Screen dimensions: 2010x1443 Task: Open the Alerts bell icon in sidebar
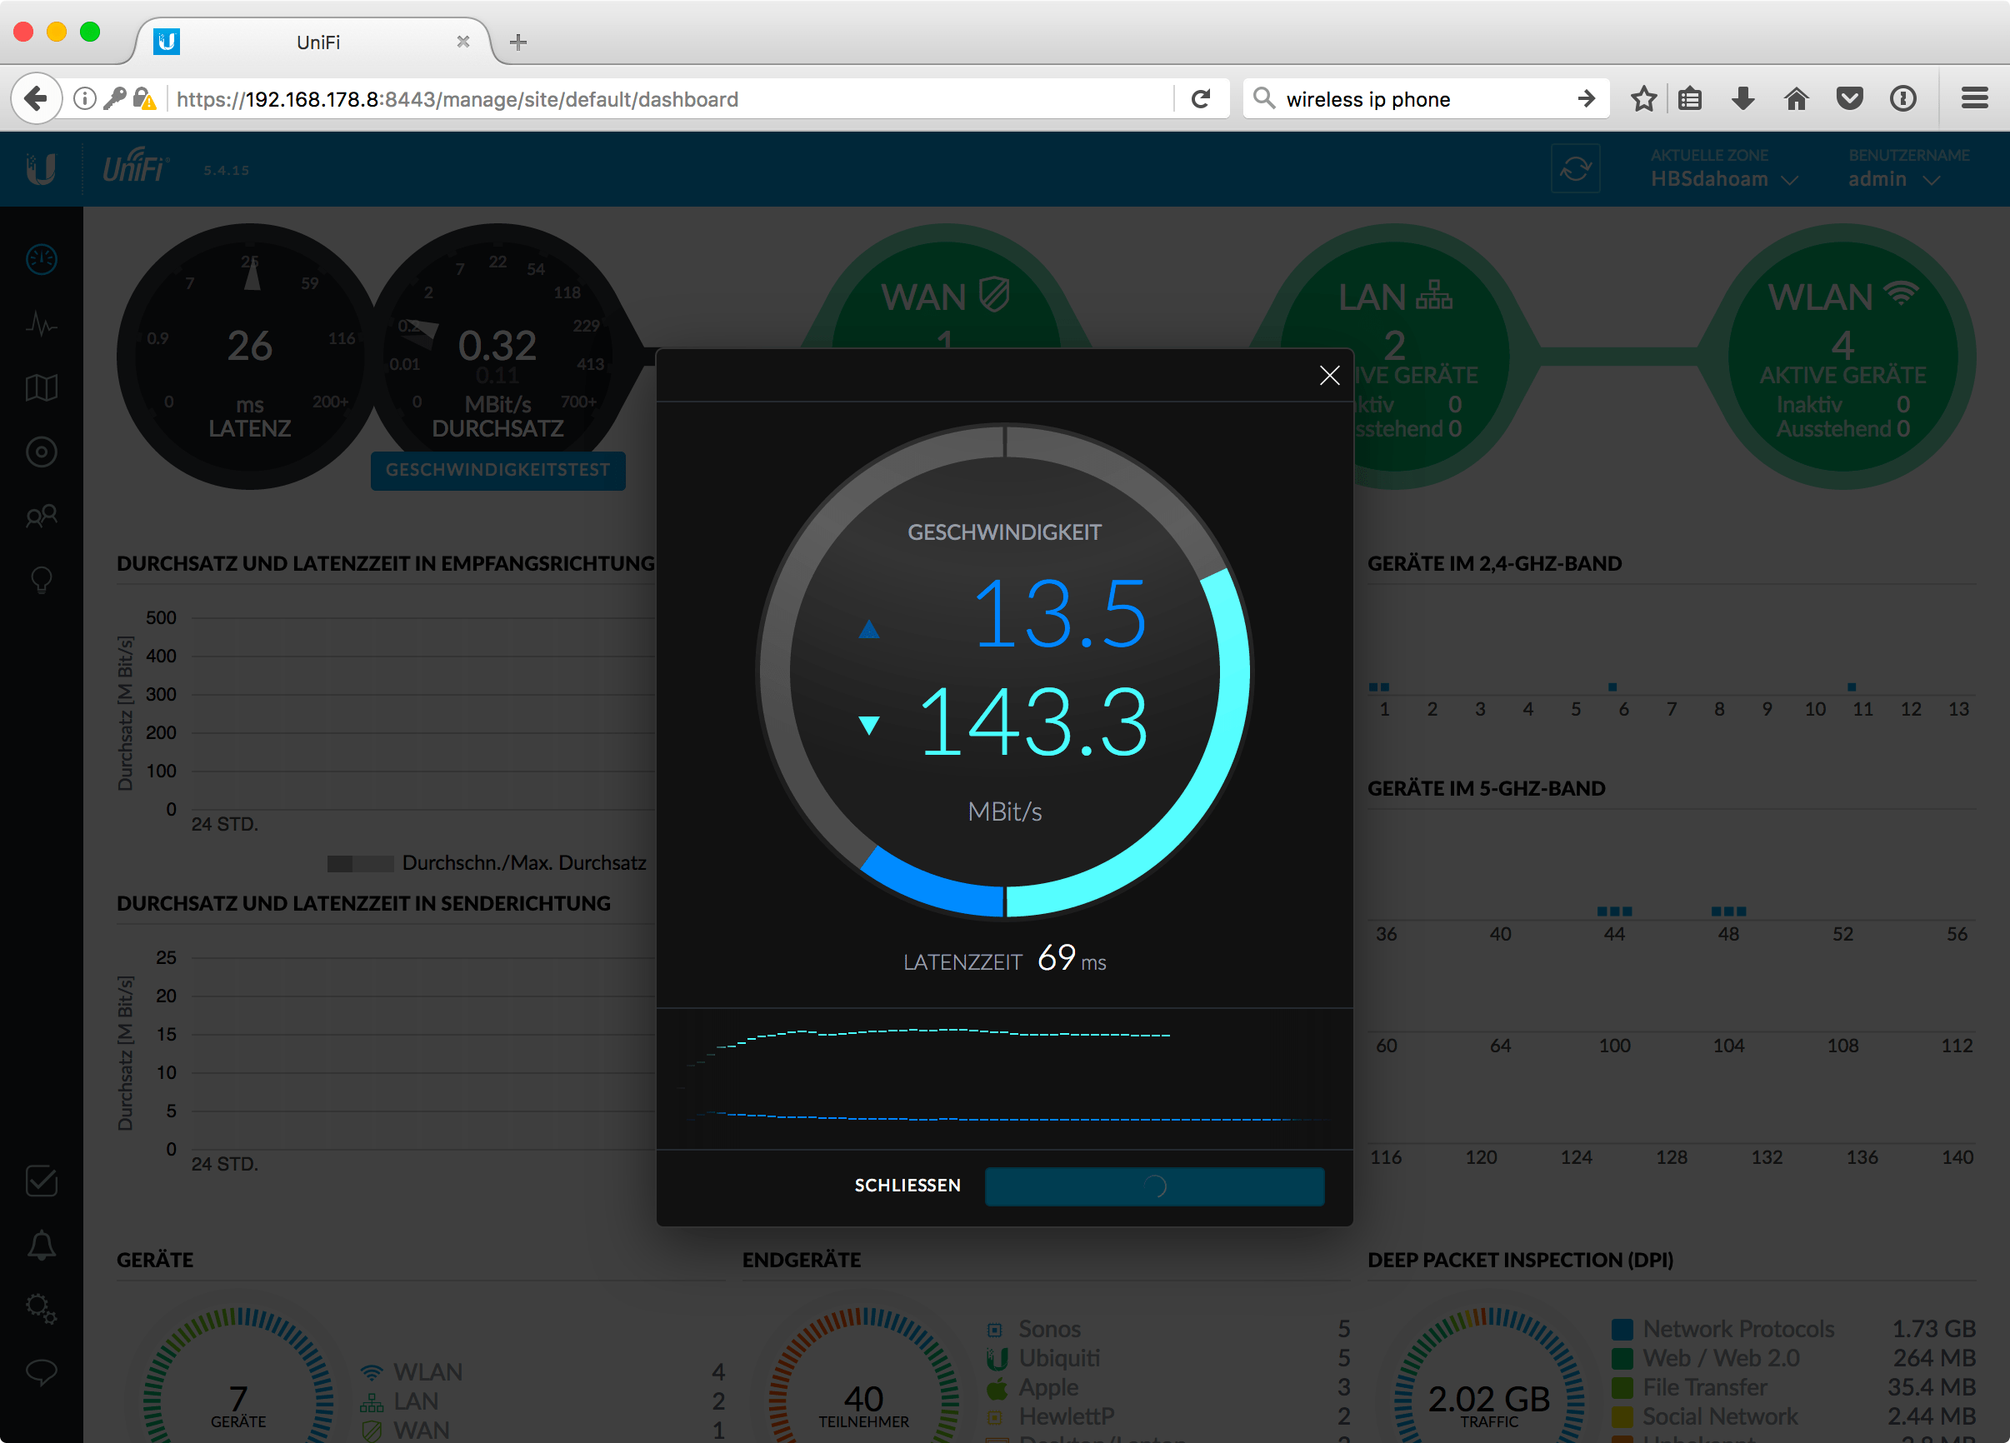(x=41, y=1246)
